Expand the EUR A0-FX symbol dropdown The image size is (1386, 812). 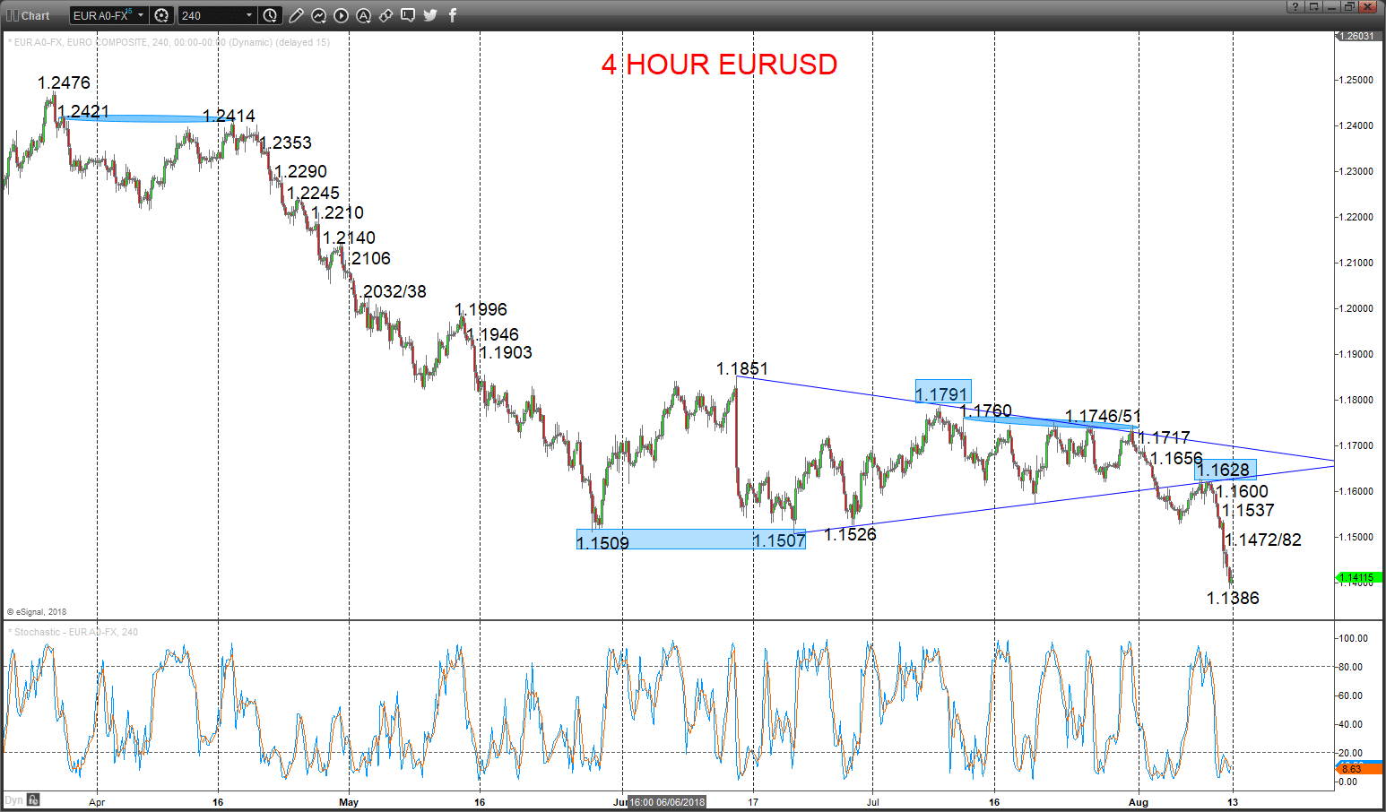click(x=141, y=15)
